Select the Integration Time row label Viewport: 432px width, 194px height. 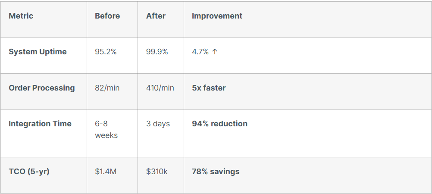[40, 124]
